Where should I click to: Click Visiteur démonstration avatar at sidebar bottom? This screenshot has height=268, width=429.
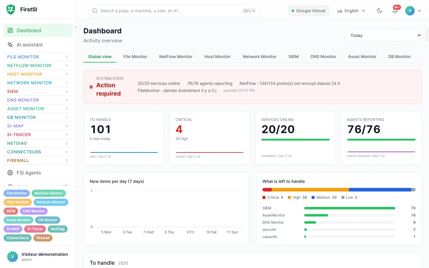pos(13,257)
